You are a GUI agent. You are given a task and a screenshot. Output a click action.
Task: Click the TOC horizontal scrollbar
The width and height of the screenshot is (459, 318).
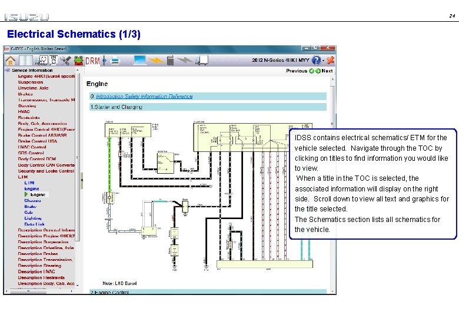[x=28, y=291]
